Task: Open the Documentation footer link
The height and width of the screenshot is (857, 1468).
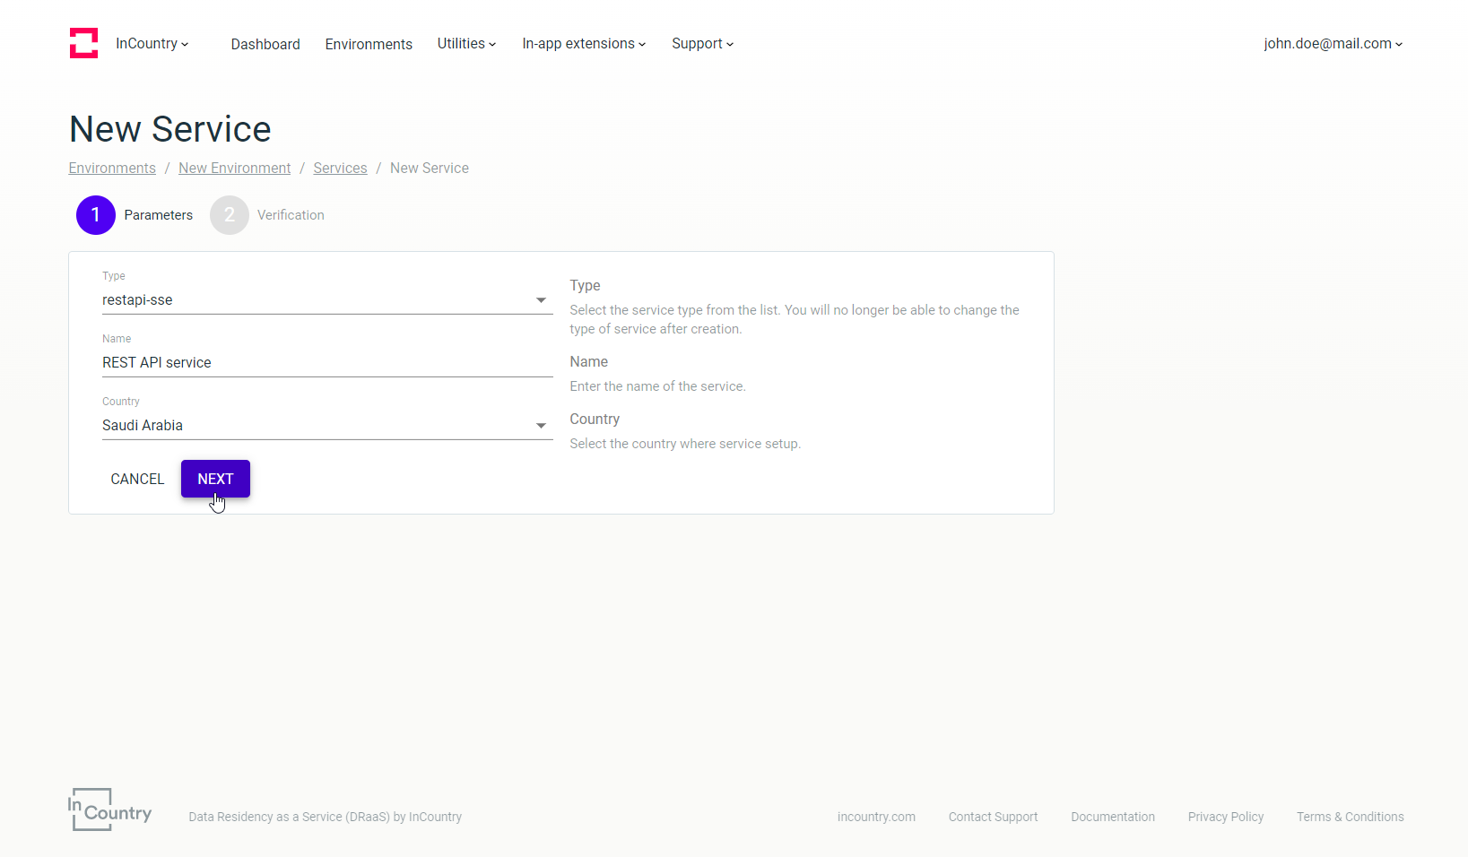Action: (1112, 817)
